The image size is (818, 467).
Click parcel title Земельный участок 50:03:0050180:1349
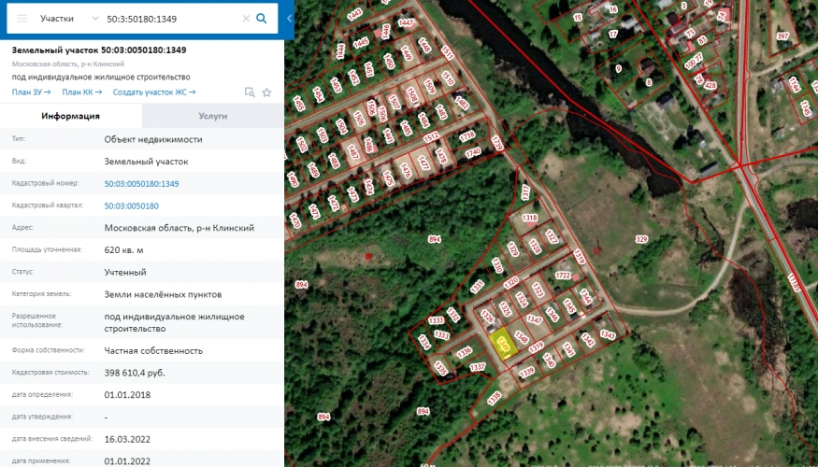click(x=99, y=50)
